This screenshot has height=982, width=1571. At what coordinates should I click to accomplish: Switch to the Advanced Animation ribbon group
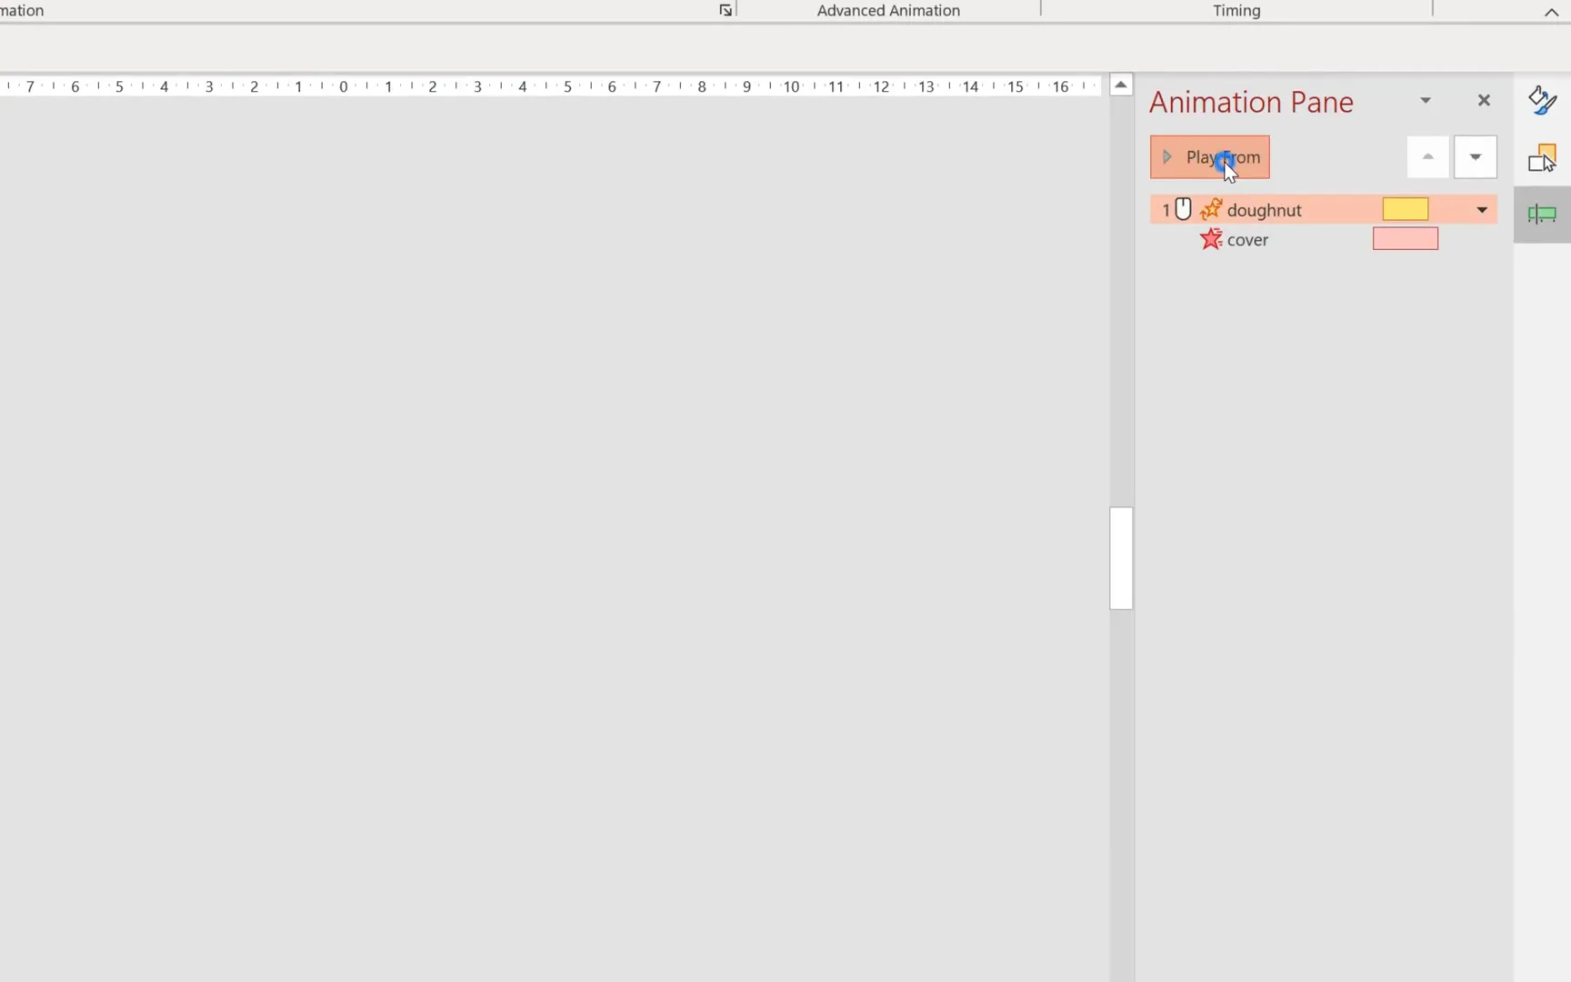click(x=888, y=10)
